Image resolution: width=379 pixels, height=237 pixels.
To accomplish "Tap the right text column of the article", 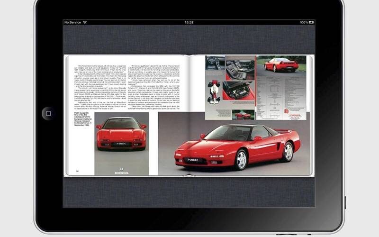I will [153, 87].
